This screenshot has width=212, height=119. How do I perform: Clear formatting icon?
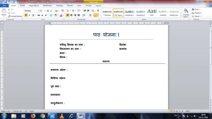63,11
